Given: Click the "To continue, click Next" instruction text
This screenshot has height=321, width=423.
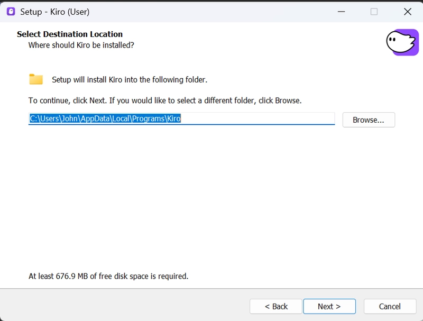Looking at the screenshot, I should click(165, 100).
